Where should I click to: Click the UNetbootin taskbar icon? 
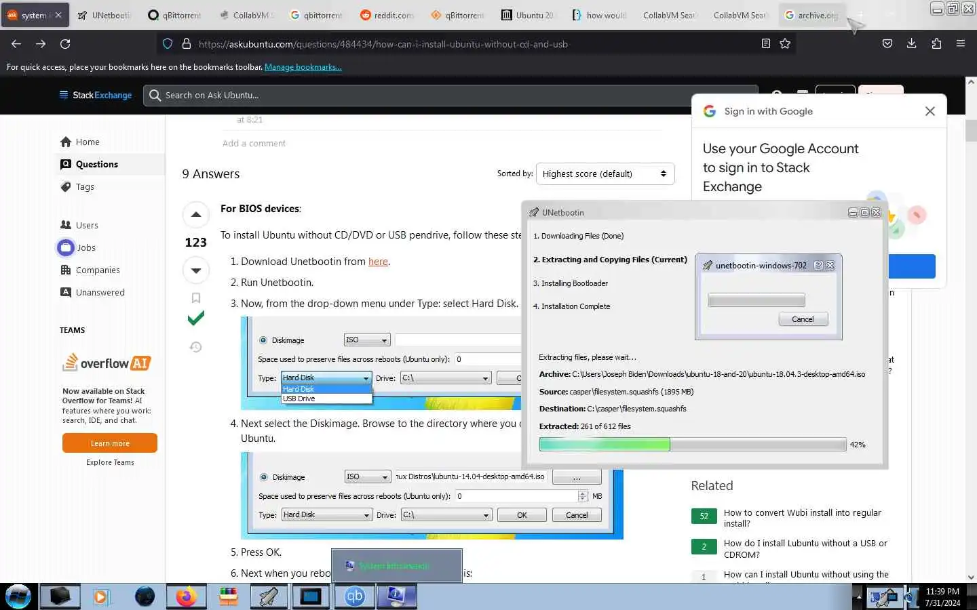269,596
